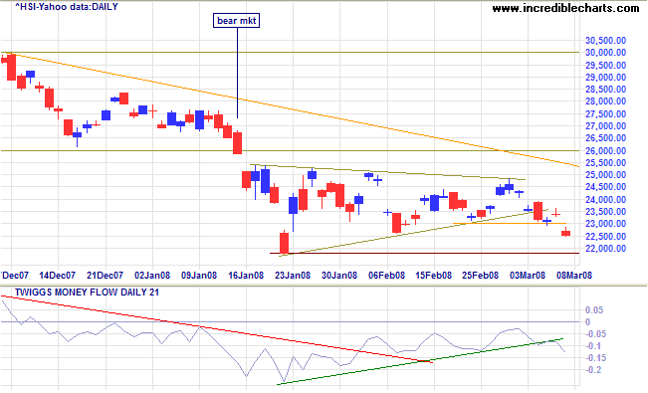Click the 25Feb08 date label

pyautogui.click(x=480, y=276)
